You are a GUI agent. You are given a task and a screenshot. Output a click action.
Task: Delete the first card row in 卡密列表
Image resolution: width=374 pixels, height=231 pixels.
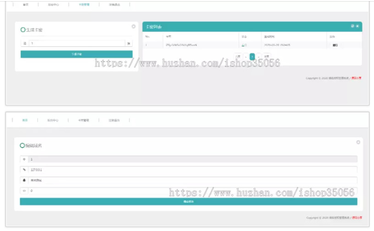pos(335,45)
